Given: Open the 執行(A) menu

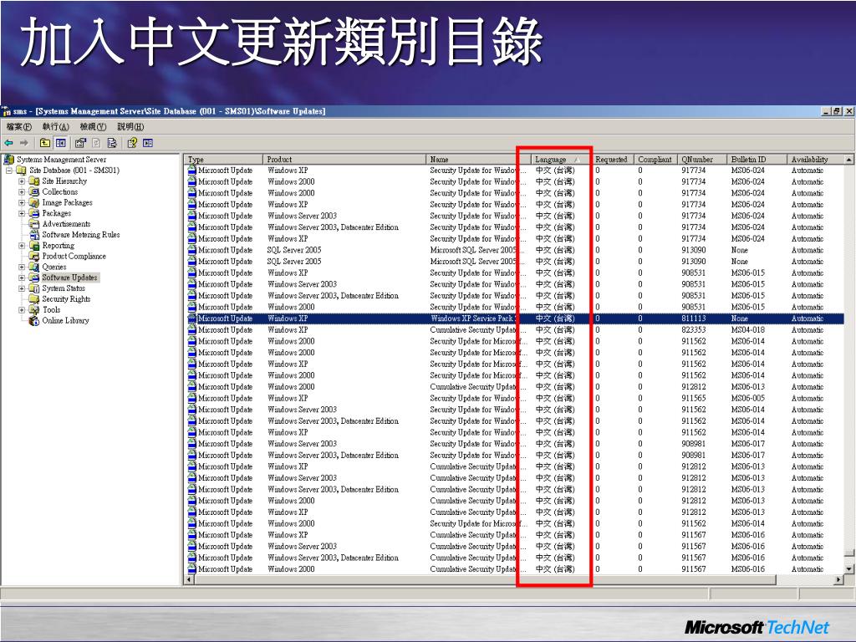Looking at the screenshot, I should 56,127.
